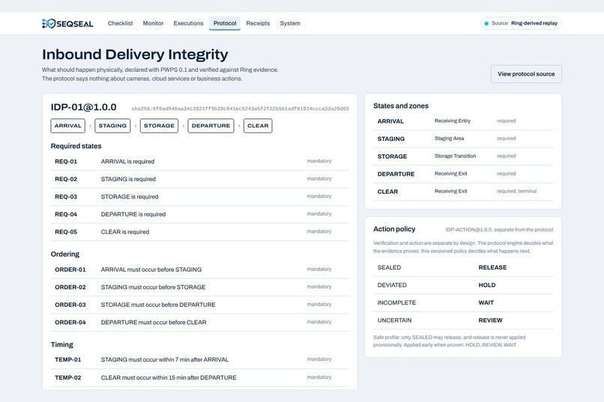Image resolution: width=604 pixels, height=402 pixels.
Task: Open the System tab
Action: tap(290, 23)
